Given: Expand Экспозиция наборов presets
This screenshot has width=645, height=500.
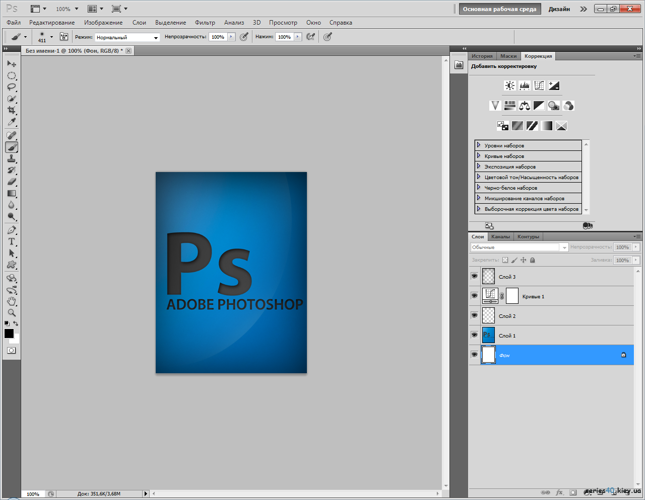Looking at the screenshot, I should (x=479, y=166).
